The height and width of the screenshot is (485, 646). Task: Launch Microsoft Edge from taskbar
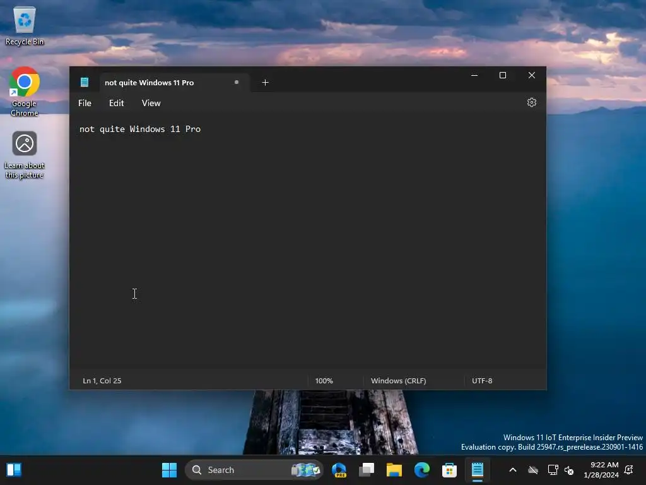pos(422,470)
